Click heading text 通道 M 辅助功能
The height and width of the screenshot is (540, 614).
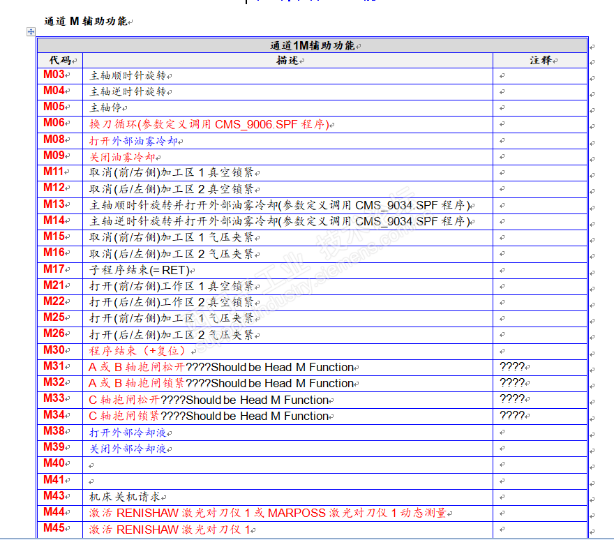click(x=86, y=21)
